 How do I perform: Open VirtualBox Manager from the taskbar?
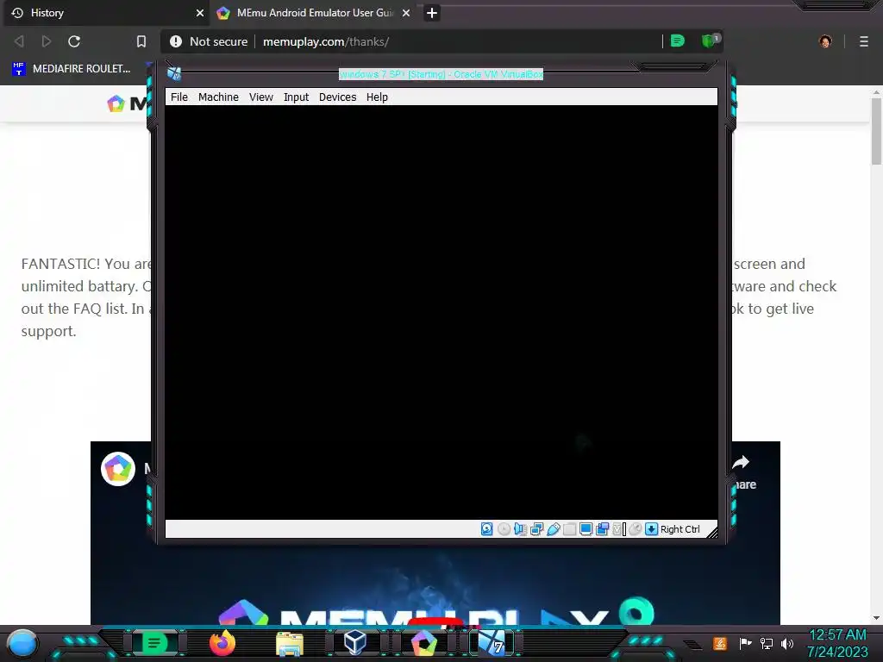pyautogui.click(x=355, y=643)
